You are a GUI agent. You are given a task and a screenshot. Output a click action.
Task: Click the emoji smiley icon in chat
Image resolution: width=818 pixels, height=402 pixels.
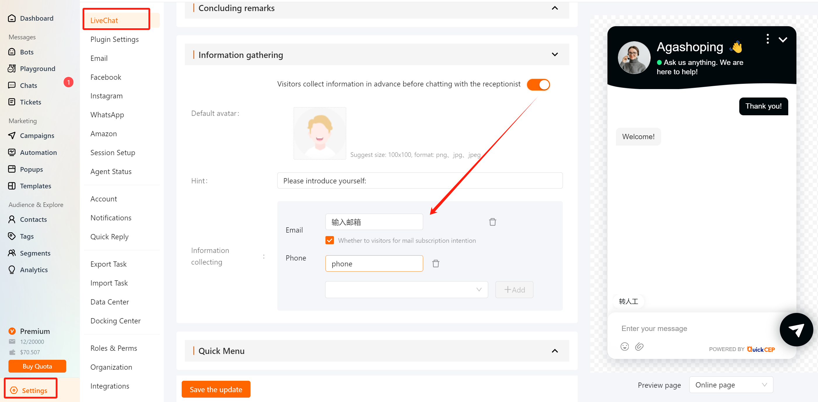(x=625, y=346)
